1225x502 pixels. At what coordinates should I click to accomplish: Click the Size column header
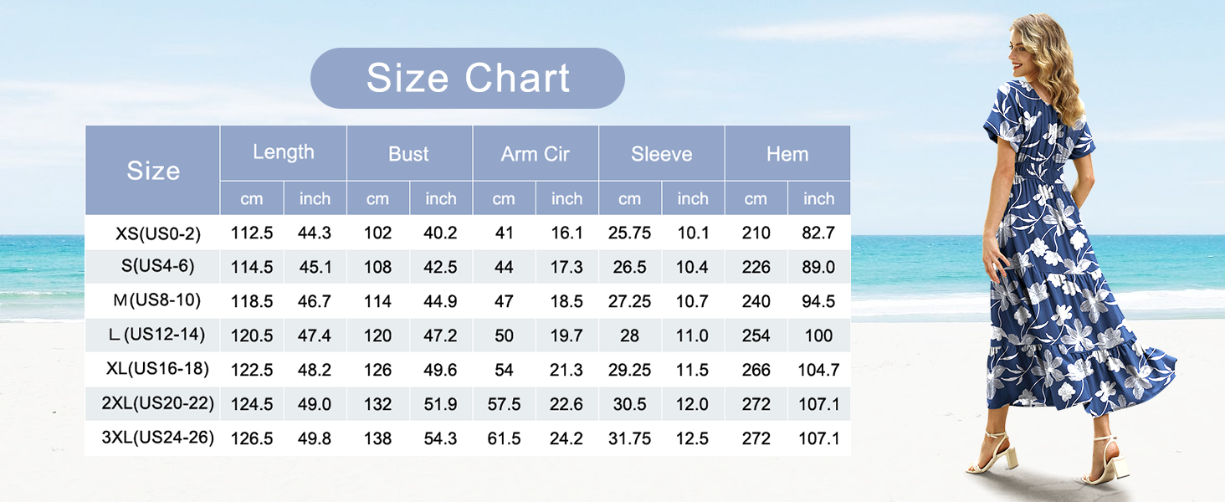coord(153,171)
